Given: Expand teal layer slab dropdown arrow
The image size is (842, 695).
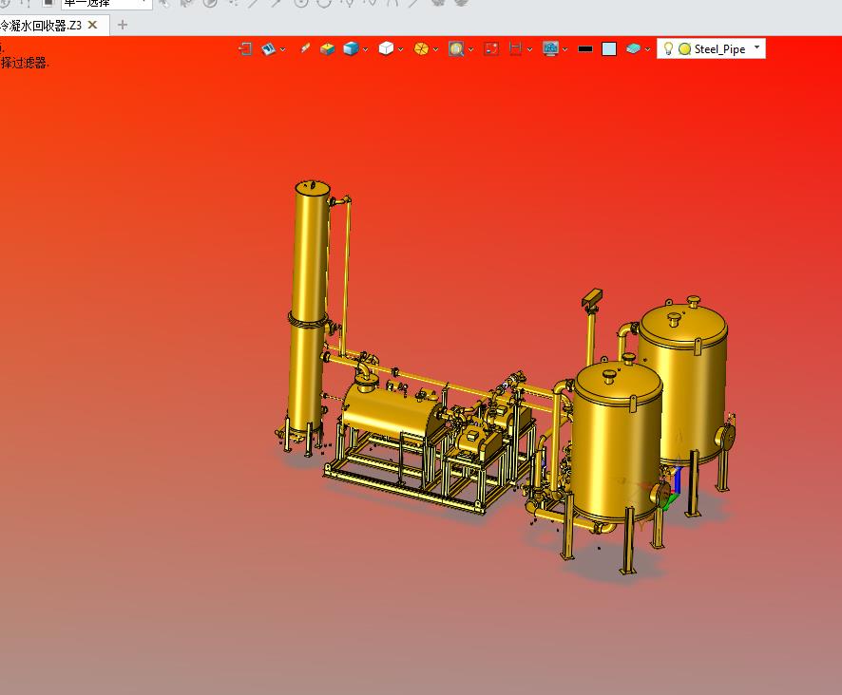Looking at the screenshot, I should click(647, 49).
